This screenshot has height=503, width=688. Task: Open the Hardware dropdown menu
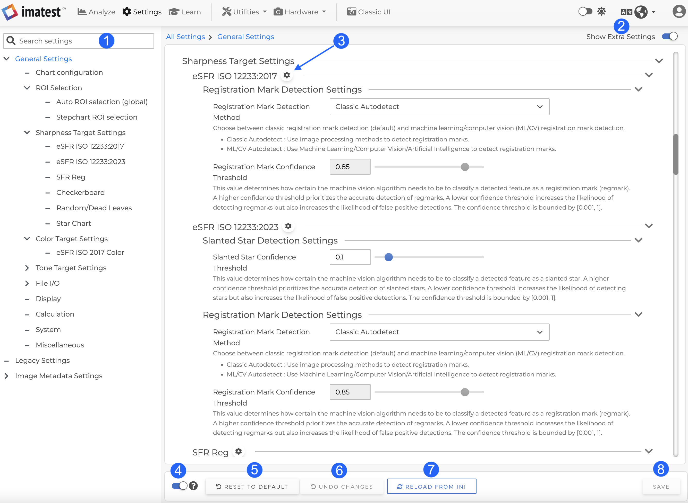[300, 12]
